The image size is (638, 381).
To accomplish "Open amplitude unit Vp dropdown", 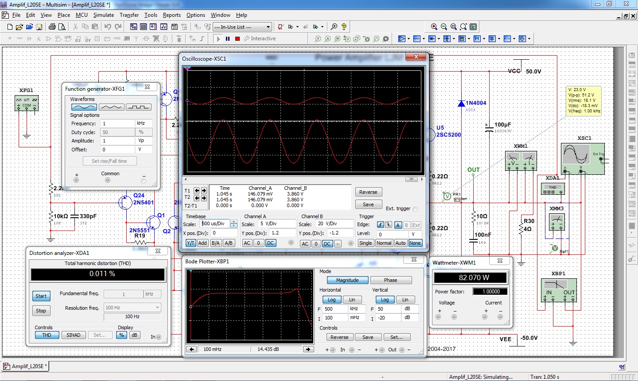I will [144, 140].
